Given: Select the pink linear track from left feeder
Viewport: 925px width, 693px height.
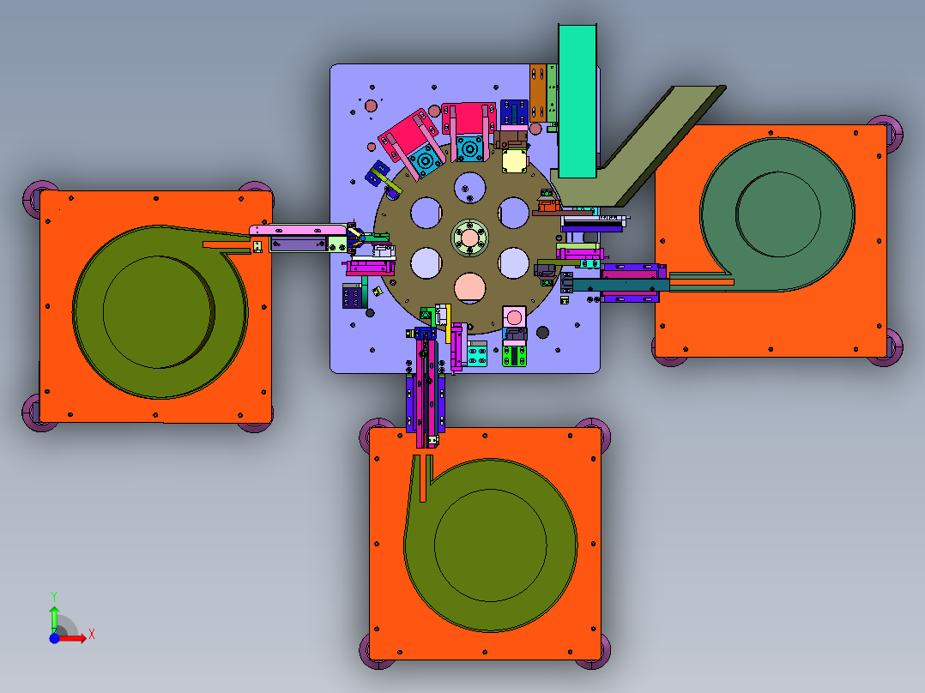Looking at the screenshot, I should 298,229.
